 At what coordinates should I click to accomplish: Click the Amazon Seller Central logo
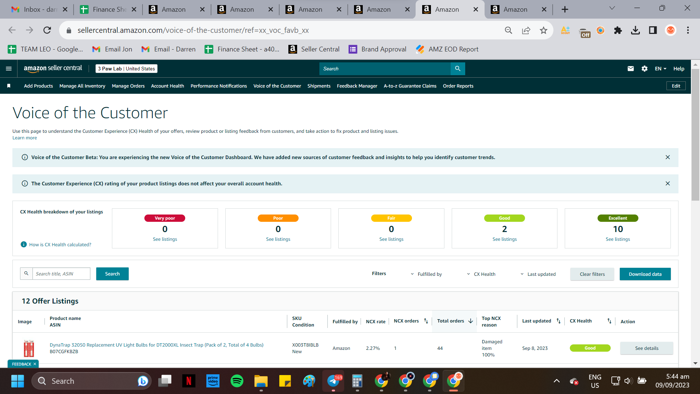point(53,69)
